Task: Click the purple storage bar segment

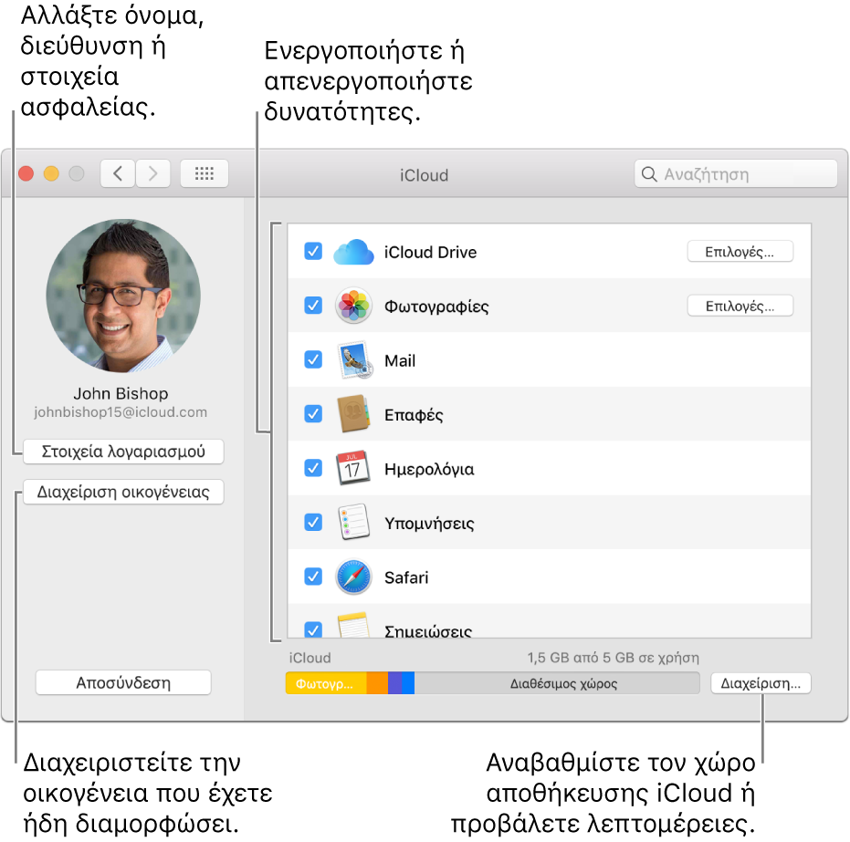Action: tap(395, 683)
